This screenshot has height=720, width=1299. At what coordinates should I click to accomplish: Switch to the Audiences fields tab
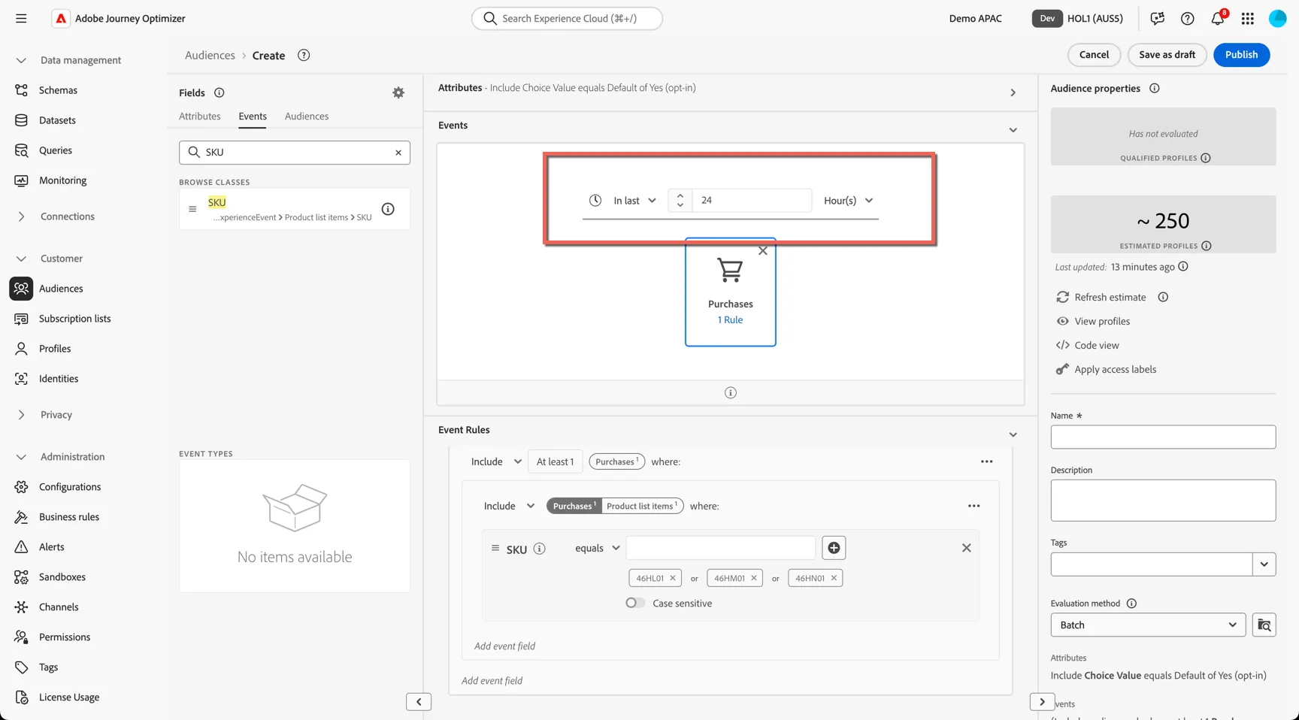pos(307,116)
